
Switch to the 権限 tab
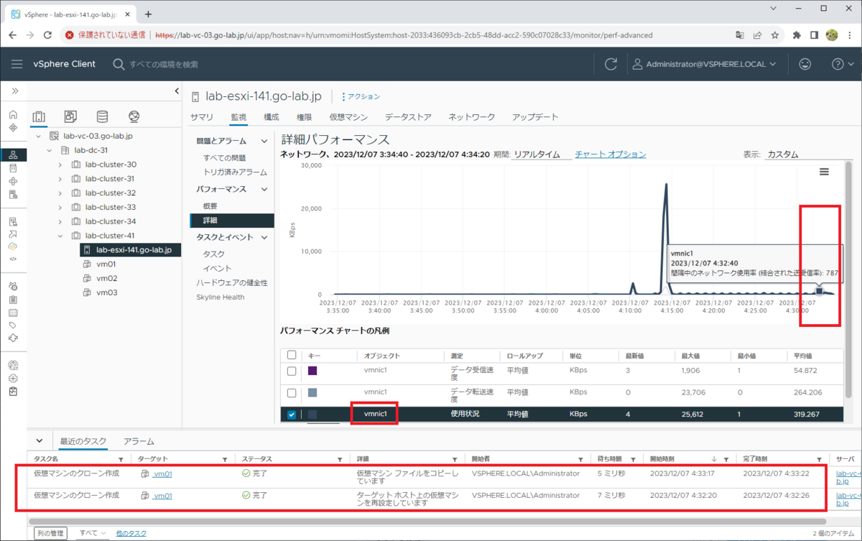pos(304,117)
